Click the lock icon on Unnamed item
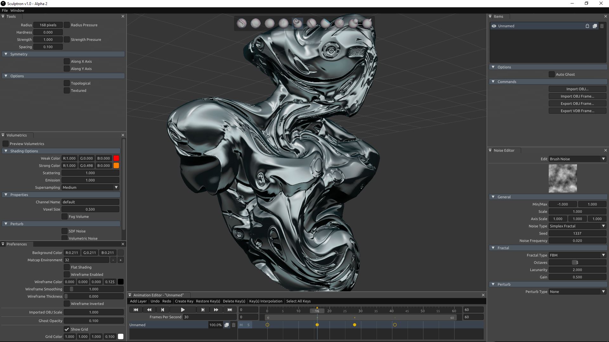The width and height of the screenshot is (609, 342). [x=587, y=26]
